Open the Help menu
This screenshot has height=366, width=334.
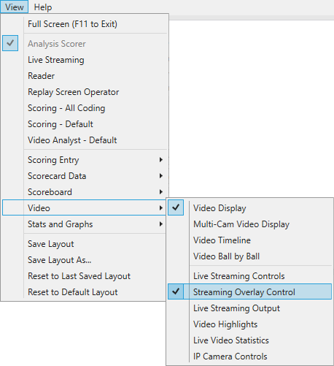pos(43,7)
